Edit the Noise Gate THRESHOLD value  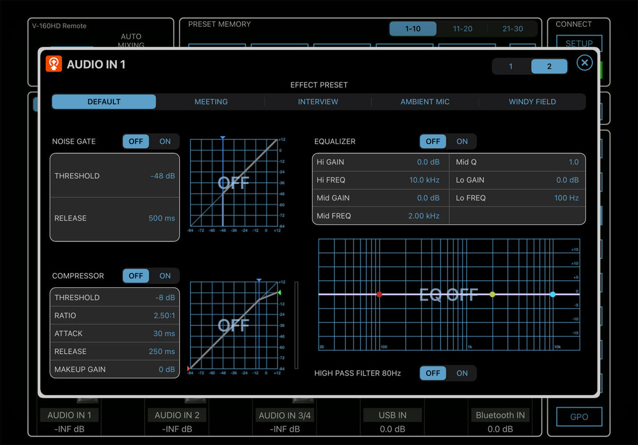point(114,176)
